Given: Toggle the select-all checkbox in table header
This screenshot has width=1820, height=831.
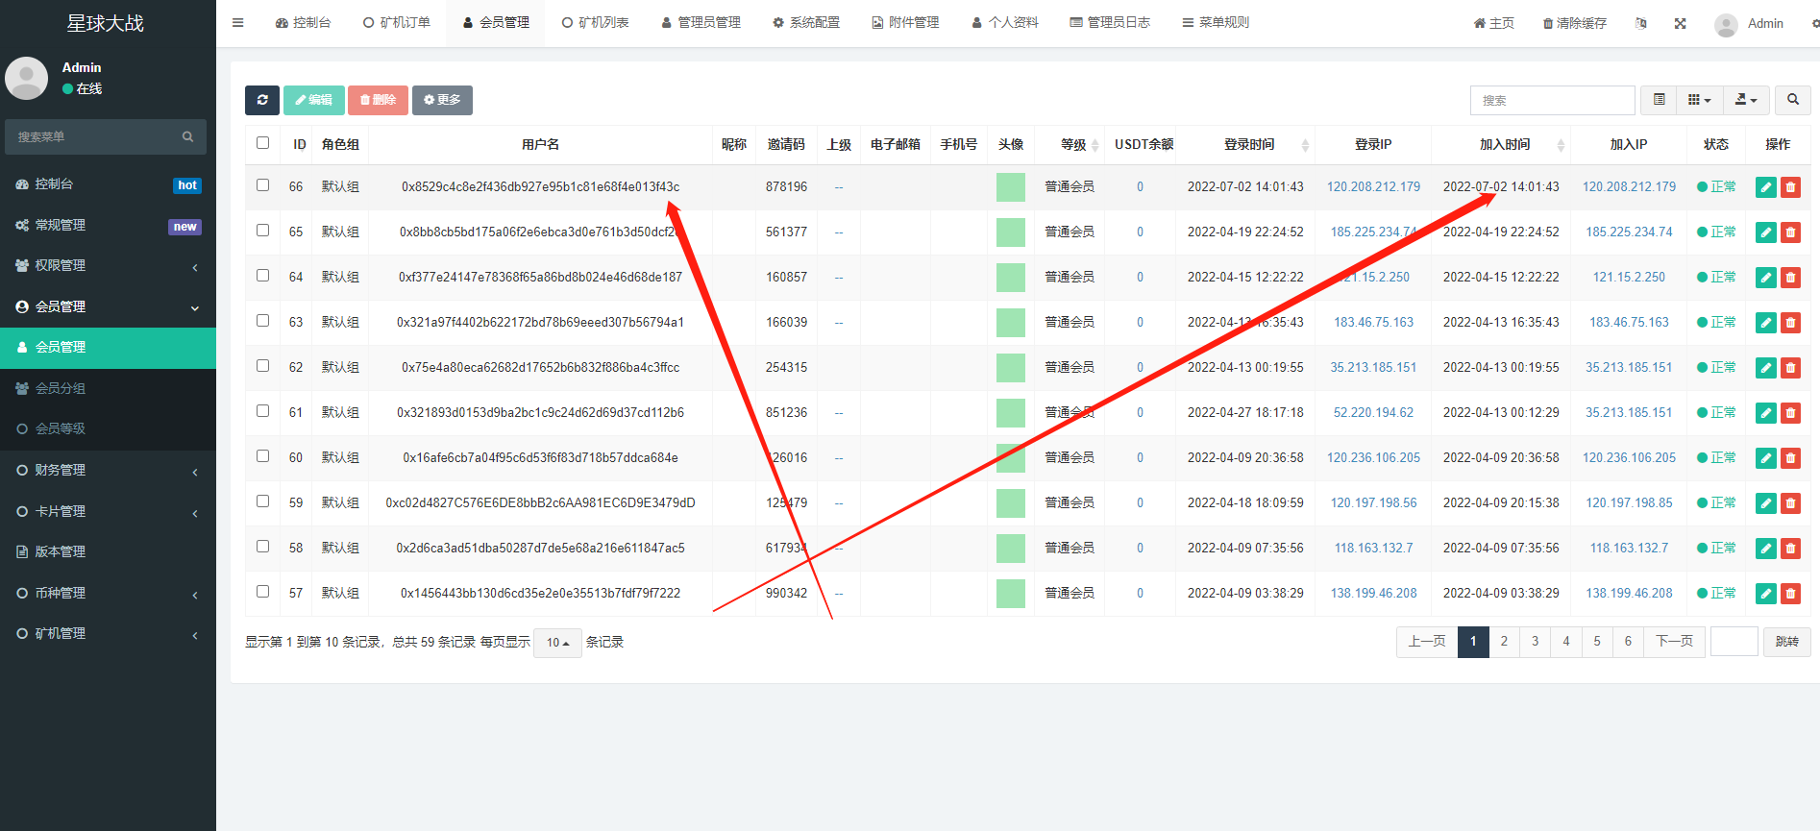Looking at the screenshot, I should point(263,143).
